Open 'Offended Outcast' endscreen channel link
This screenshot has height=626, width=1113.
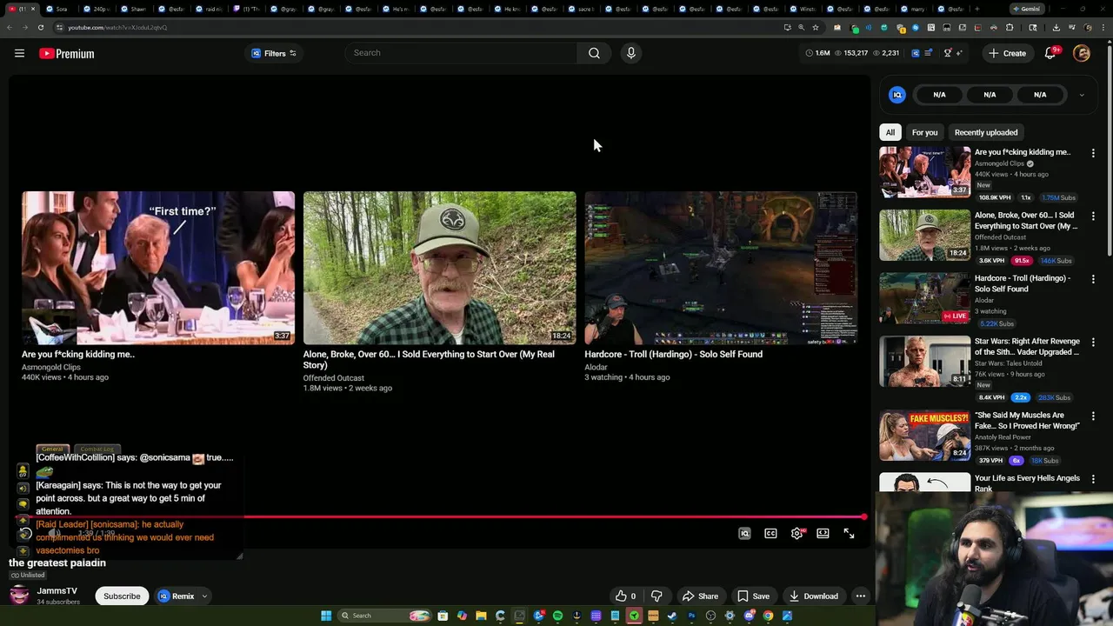[334, 378]
